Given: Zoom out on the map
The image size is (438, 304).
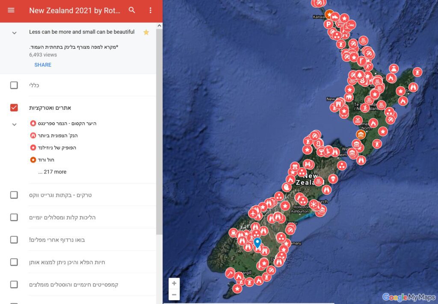Looking at the screenshot, I should [174, 294].
